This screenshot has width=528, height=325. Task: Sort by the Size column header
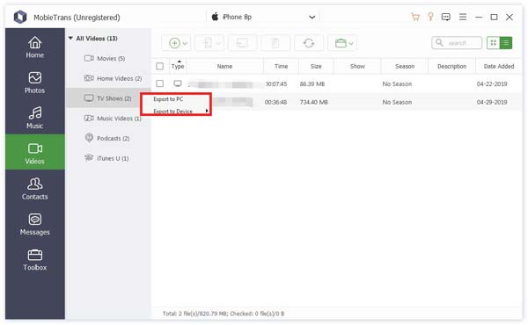[316, 66]
